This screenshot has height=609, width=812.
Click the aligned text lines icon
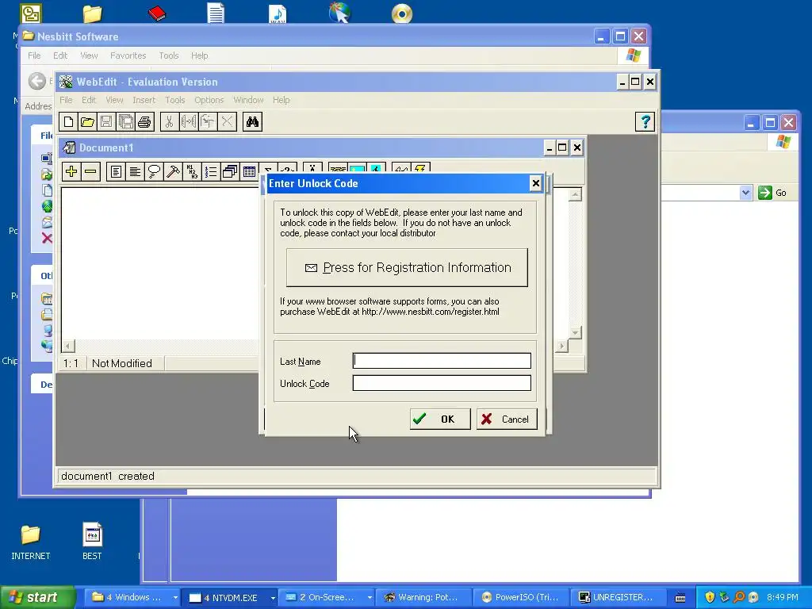coord(135,171)
